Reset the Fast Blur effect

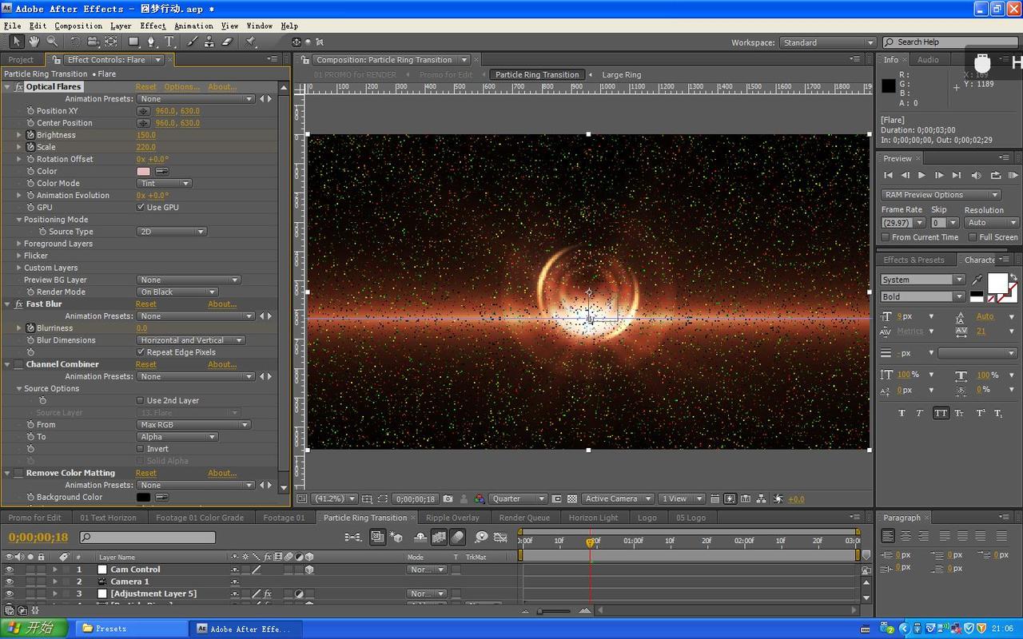point(145,304)
